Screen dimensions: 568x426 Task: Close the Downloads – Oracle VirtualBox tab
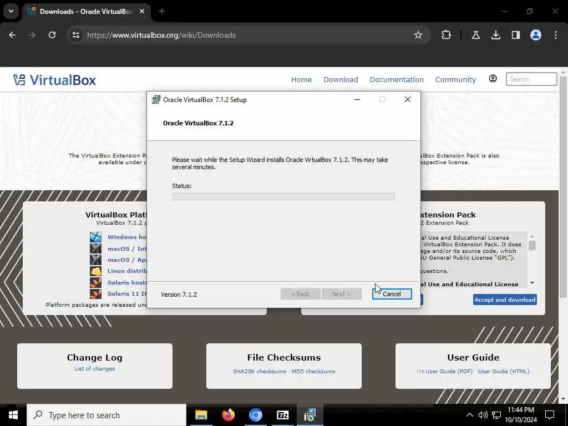tap(142, 11)
